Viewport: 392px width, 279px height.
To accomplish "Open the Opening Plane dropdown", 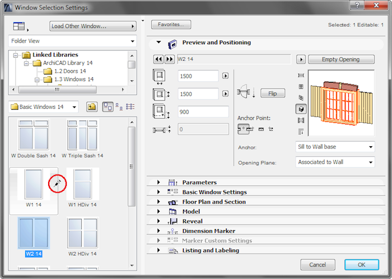I will pyautogui.click(x=335, y=162).
